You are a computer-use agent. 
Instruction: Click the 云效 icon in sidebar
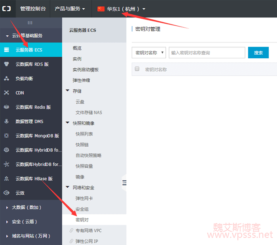pos(6,193)
